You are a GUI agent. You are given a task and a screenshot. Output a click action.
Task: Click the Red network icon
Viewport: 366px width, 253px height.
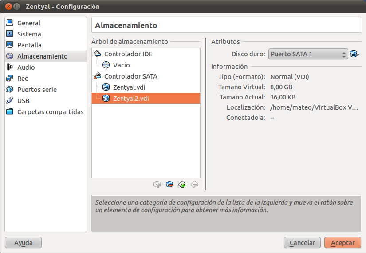coord(10,78)
